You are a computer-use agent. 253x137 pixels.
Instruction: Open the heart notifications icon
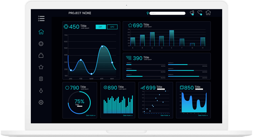coord(200,13)
